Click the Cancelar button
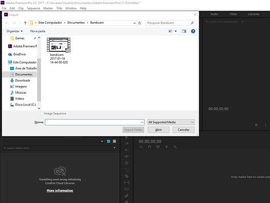270x203 pixels. tap(183, 130)
